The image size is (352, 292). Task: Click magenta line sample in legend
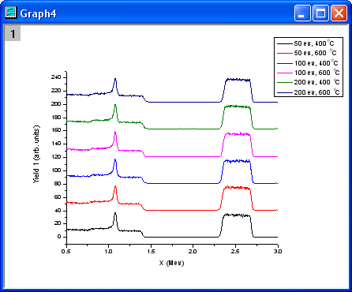coord(285,73)
